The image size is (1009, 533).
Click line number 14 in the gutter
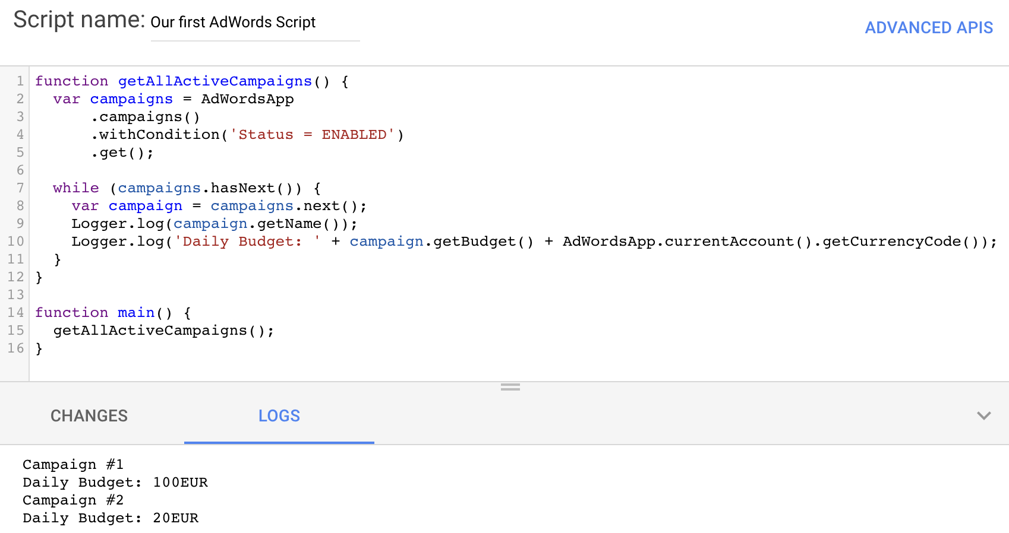click(16, 313)
